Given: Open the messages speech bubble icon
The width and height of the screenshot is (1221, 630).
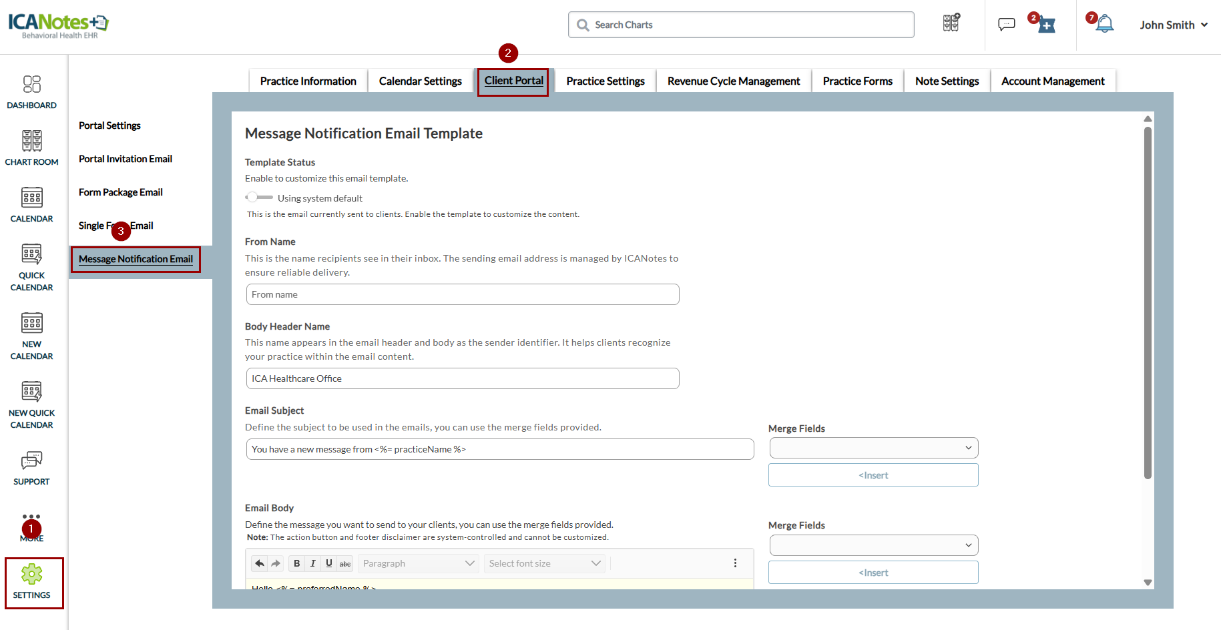Looking at the screenshot, I should point(1006,25).
